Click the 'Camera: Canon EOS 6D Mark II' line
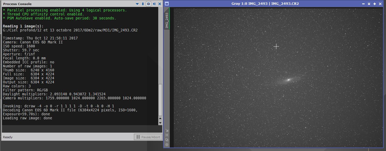The width and height of the screenshot is (386, 151). click(x=33, y=42)
